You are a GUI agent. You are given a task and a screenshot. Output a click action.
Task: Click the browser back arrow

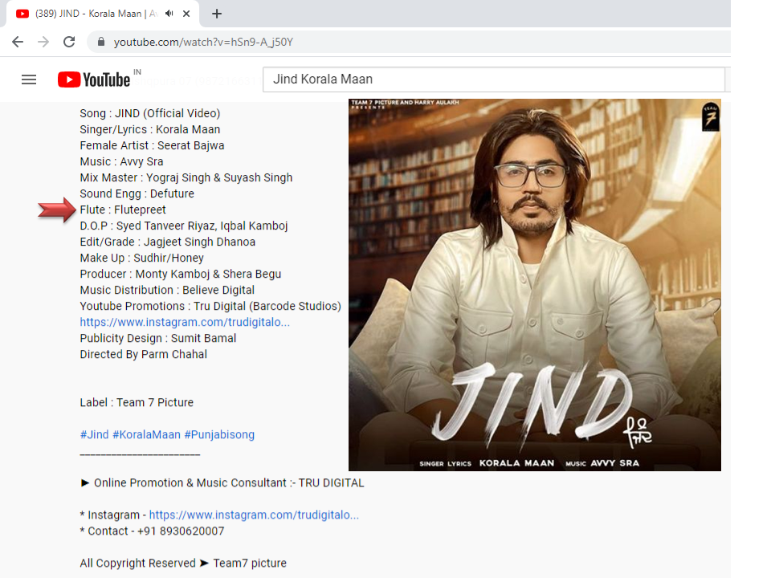pyautogui.click(x=18, y=42)
